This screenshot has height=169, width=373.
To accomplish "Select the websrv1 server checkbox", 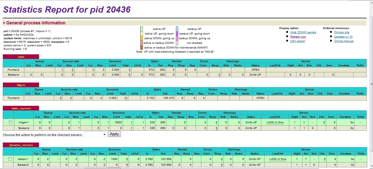I will 10,159.
